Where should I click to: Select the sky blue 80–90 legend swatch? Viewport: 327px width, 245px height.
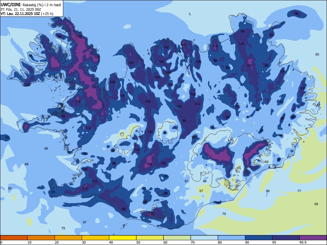click(x=232, y=238)
